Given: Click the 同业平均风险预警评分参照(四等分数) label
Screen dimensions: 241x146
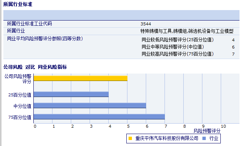Looking at the screenshot, I should click(45, 38).
